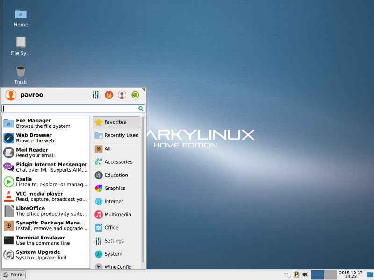Click the search field in the menu
This screenshot has width=374, height=280.
click(72, 108)
